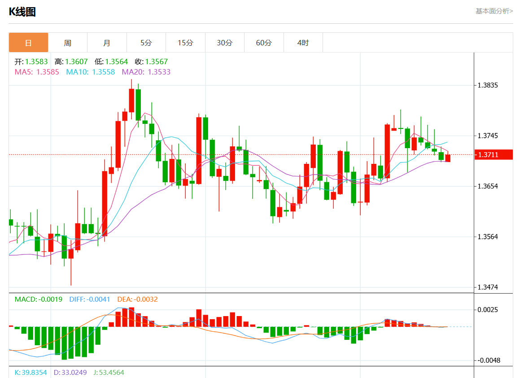
Task: Click the 1.3745 price axis label
Action: pos(488,136)
